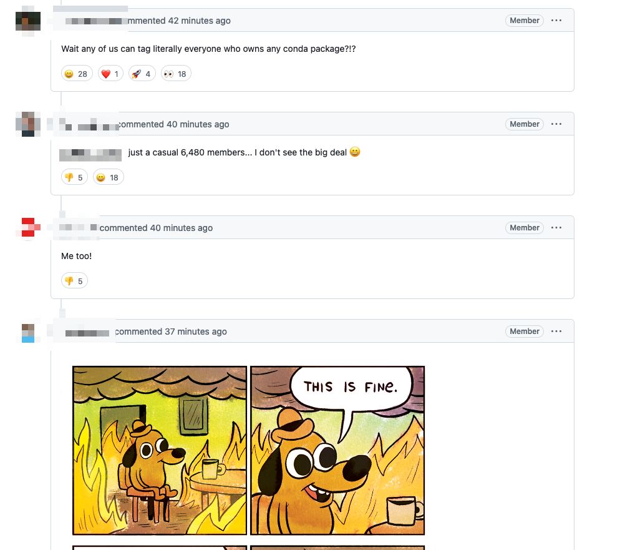Click thumbs-down reaction under "Me too!"
This screenshot has width=620, height=550.
point(74,281)
